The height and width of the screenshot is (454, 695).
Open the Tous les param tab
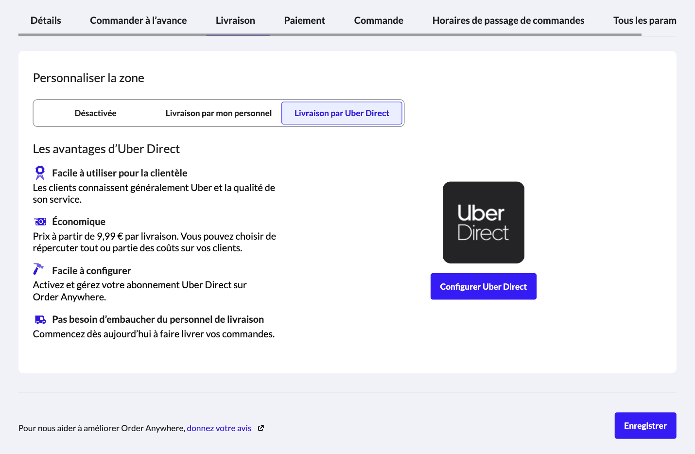[644, 20]
